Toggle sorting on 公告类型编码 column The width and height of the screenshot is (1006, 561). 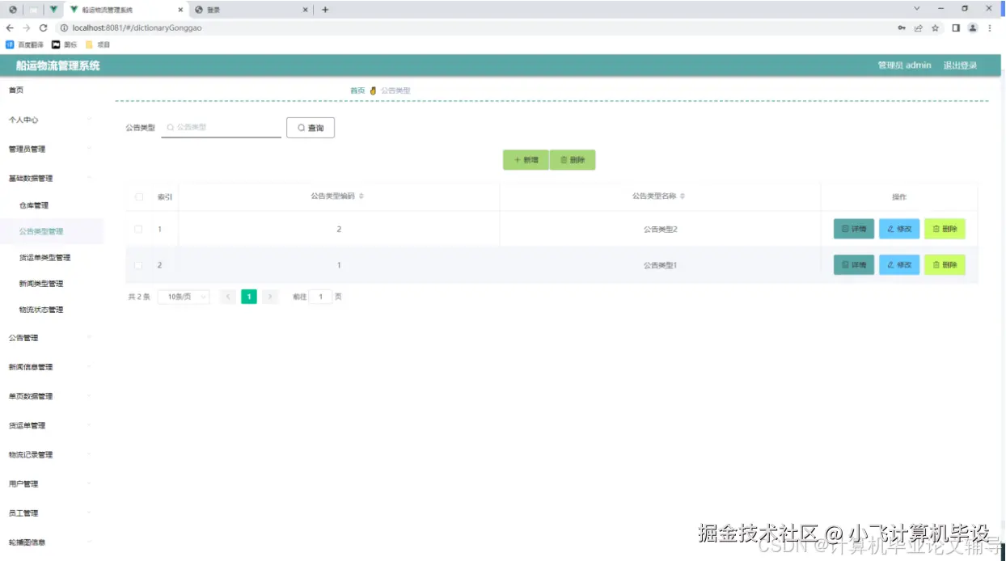click(362, 196)
